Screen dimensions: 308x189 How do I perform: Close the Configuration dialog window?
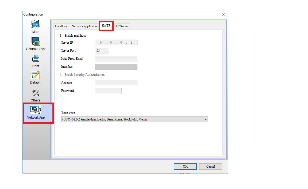pyautogui.click(x=224, y=14)
